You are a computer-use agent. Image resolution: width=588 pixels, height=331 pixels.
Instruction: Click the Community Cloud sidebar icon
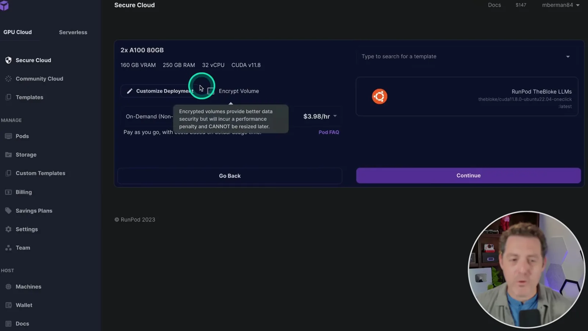click(x=8, y=79)
